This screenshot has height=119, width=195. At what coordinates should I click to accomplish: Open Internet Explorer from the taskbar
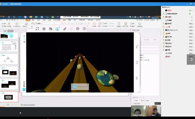[36, 17]
